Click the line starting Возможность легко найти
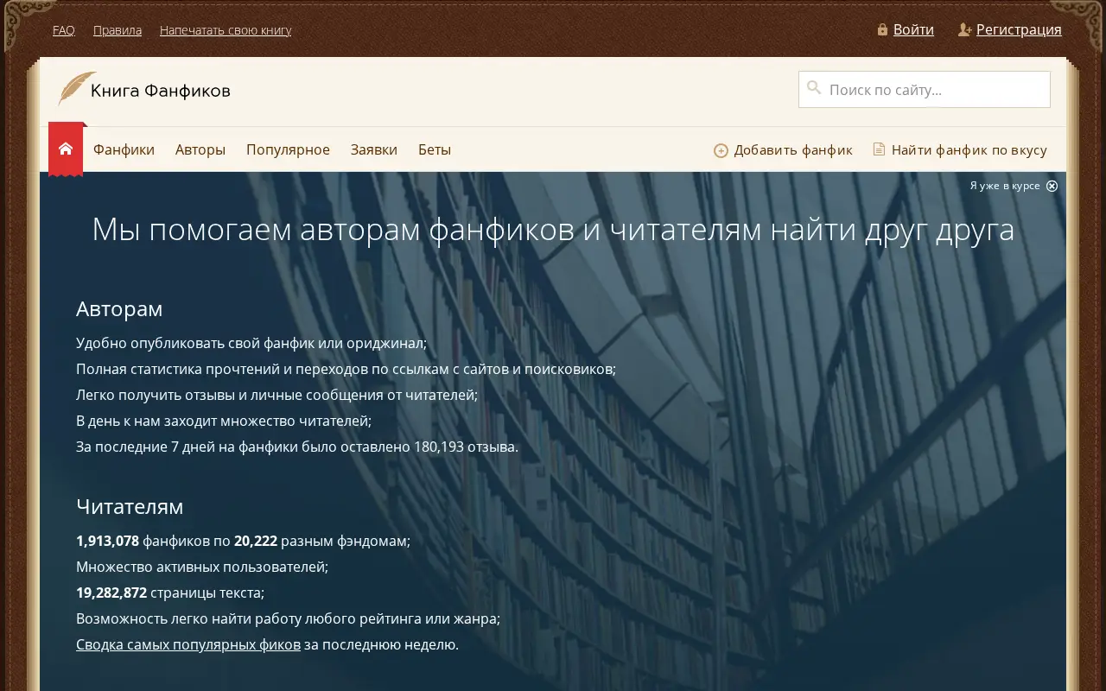 (289, 618)
